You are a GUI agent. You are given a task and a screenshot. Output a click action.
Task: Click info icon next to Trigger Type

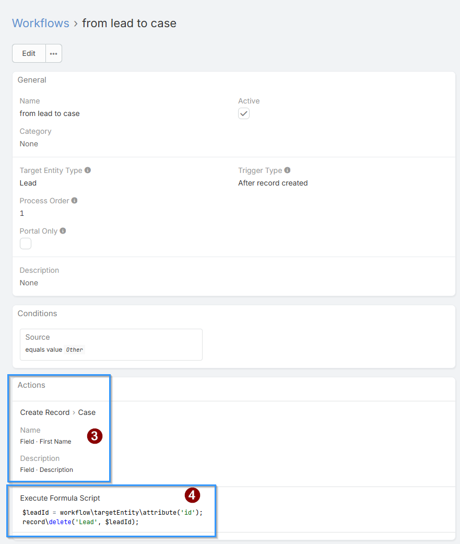tap(288, 170)
